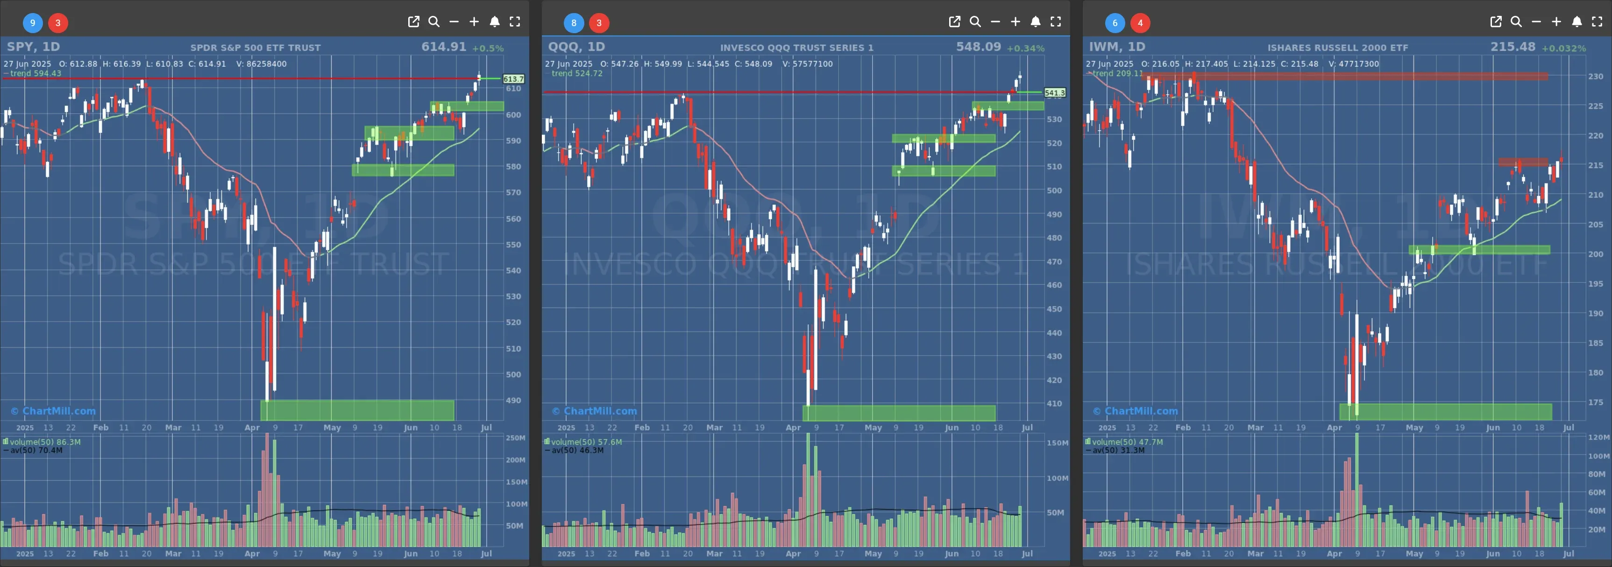This screenshot has width=1612, height=567.
Task: Click the SPY, 1D symbol label
Action: (x=33, y=46)
